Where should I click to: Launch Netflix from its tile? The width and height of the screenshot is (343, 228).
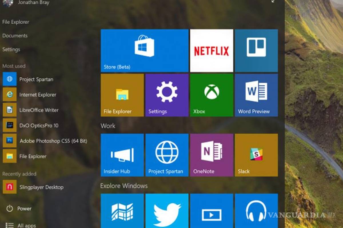click(212, 50)
